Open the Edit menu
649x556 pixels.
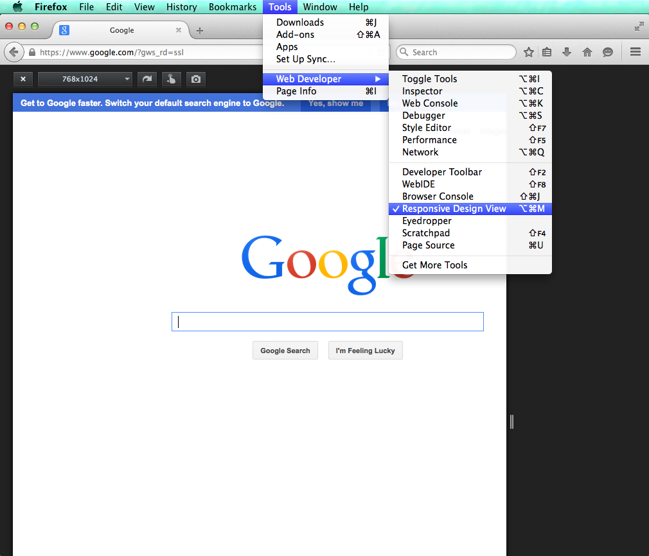(x=114, y=7)
